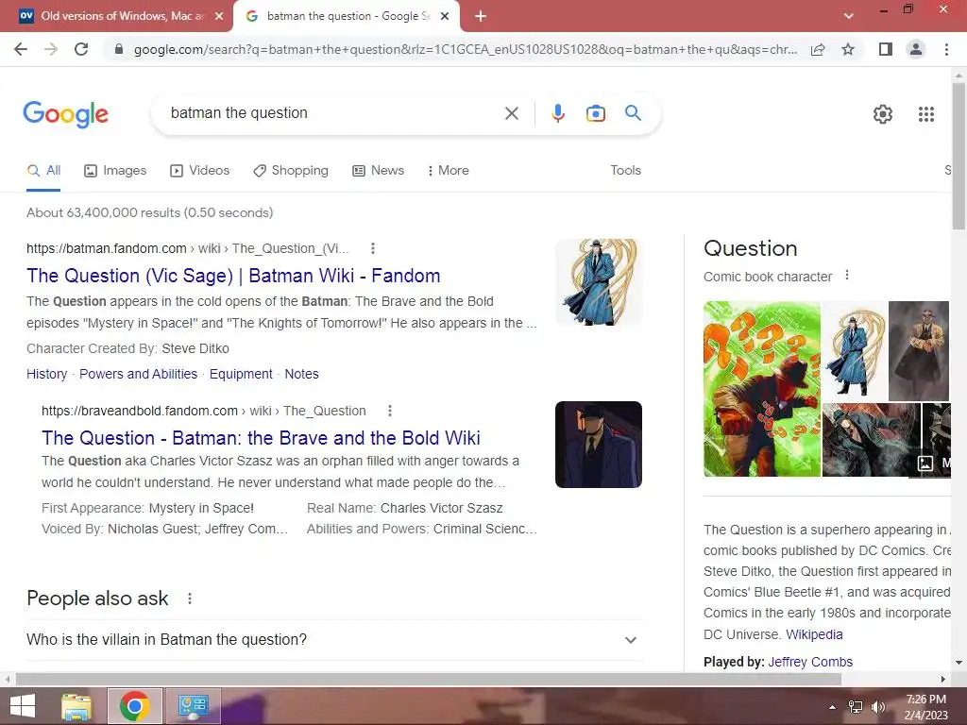Open options next to Comic book character

(x=847, y=275)
